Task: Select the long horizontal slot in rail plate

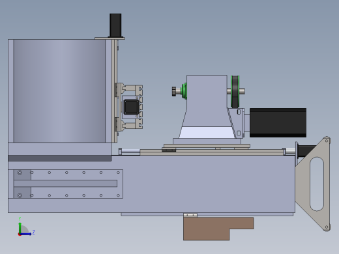Action: tap(65, 184)
